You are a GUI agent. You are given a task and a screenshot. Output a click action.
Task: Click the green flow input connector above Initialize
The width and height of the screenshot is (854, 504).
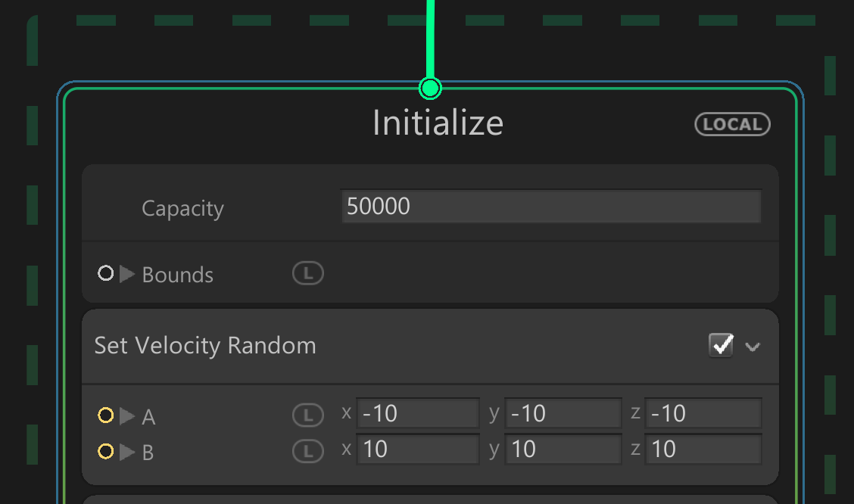430,89
